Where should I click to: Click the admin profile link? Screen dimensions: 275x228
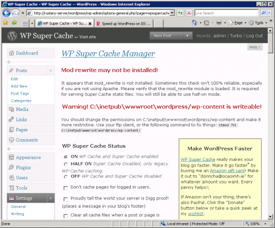tap(219, 36)
